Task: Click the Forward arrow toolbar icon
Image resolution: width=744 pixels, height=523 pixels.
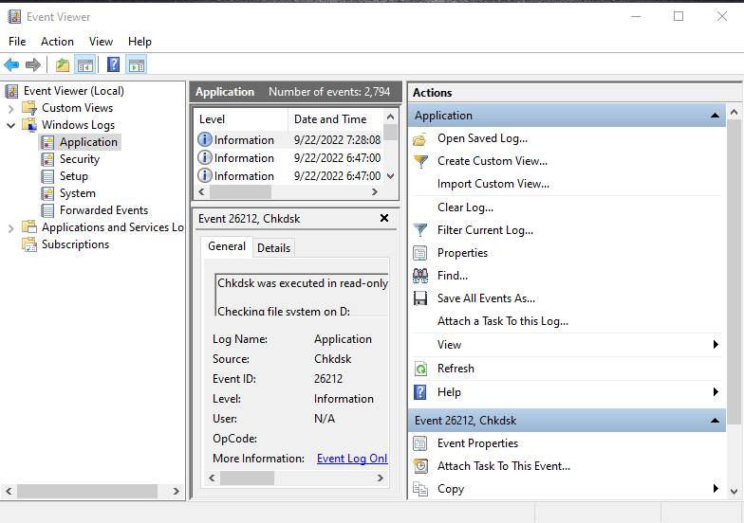Action: click(32, 64)
